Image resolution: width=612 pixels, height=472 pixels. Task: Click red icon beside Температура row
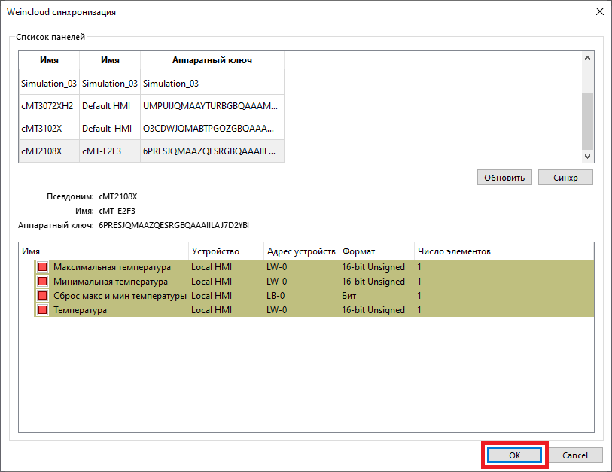[x=43, y=310]
